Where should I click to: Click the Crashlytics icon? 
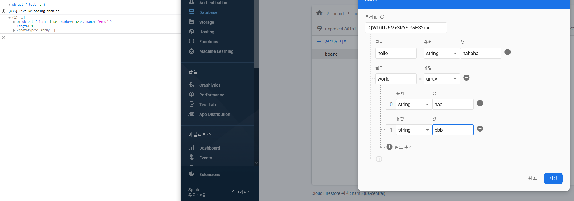(191, 85)
